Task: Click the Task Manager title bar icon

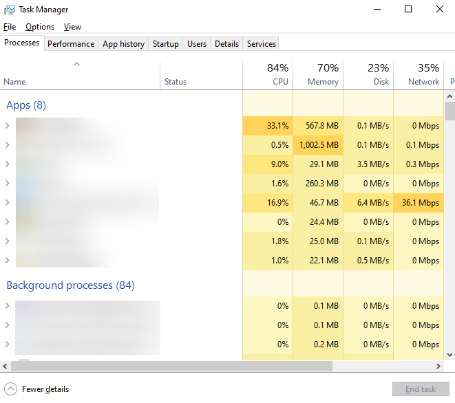Action: coord(8,10)
